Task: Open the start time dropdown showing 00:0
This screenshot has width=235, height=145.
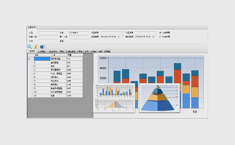Action: [x=119, y=37]
